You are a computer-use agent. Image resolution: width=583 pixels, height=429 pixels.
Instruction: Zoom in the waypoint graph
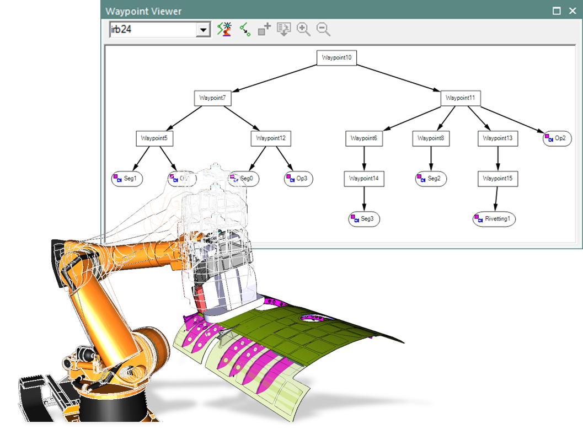pos(303,29)
